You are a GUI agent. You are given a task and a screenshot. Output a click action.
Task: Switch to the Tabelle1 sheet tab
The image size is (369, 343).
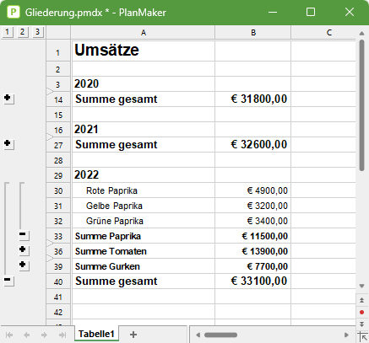coord(96,334)
